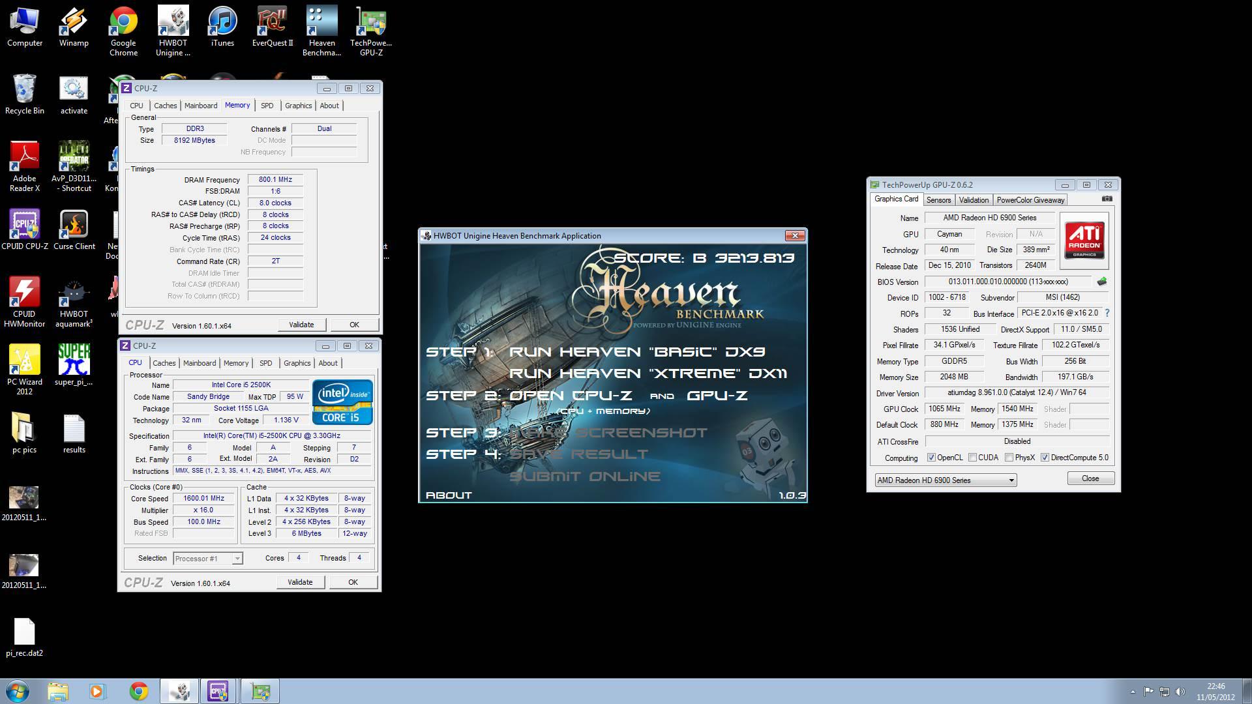Open SPD tab in upper CPU-Z window
The width and height of the screenshot is (1252, 704).
click(x=267, y=106)
